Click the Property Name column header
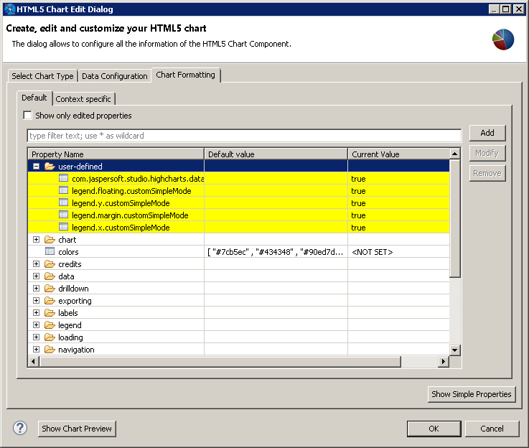 click(x=116, y=154)
